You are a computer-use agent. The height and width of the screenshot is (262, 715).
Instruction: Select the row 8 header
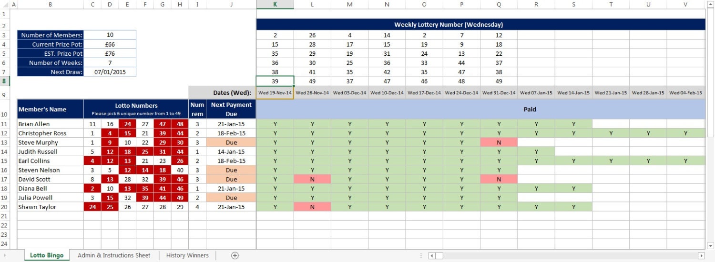4,81
